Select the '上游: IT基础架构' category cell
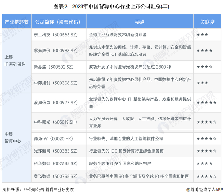This screenshot has width=223, height=196. pyautogui.click(x=17, y=61)
